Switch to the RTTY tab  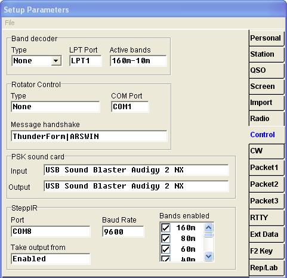[x=266, y=218]
